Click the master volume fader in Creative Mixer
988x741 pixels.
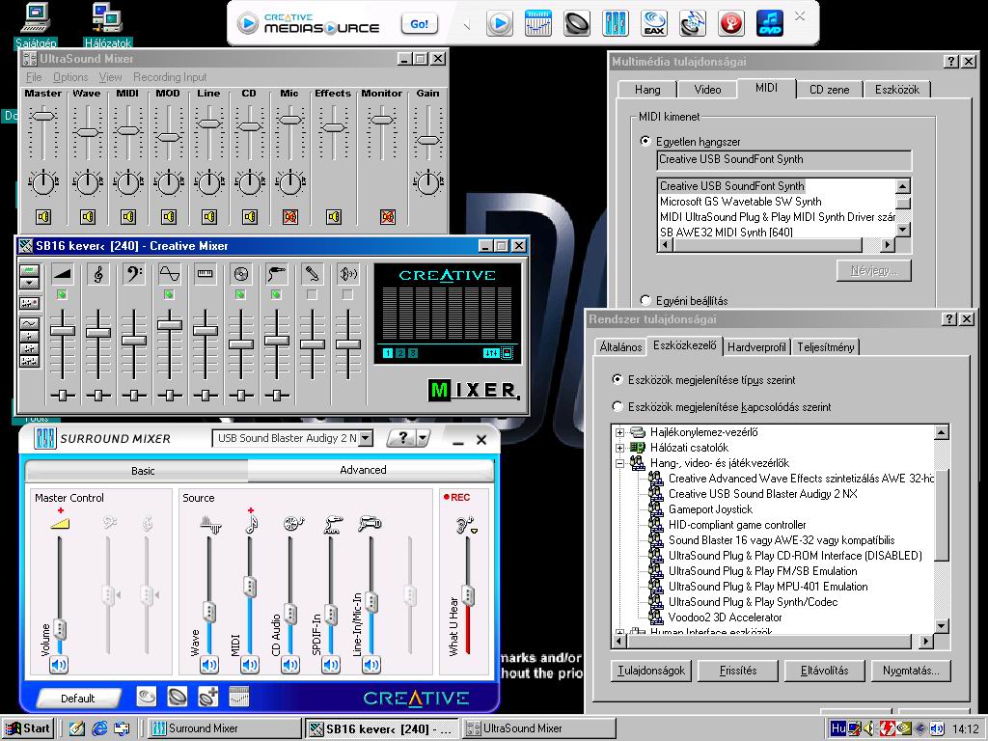click(63, 331)
